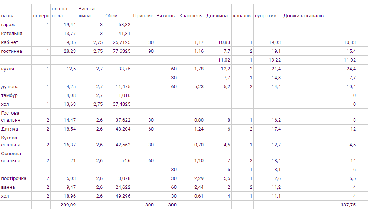Select the 'кабінет' cell
The image size is (368, 212).
click(16, 42)
